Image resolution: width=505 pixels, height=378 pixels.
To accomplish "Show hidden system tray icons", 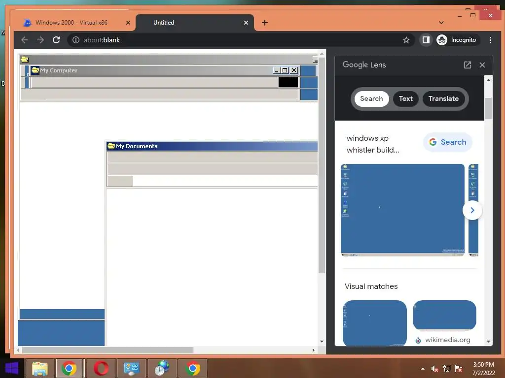I will click(x=423, y=369).
